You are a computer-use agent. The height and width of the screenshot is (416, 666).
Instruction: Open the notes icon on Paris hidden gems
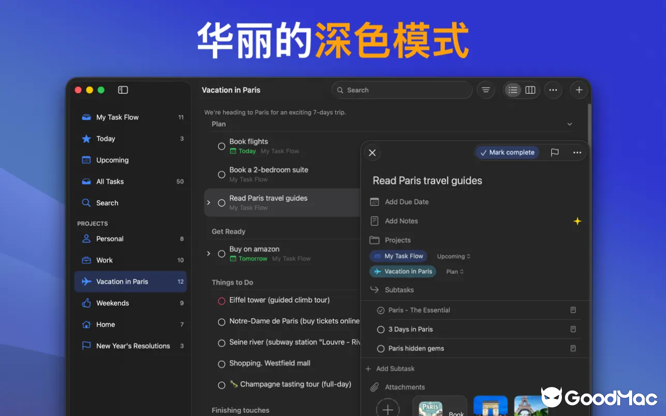pos(573,348)
